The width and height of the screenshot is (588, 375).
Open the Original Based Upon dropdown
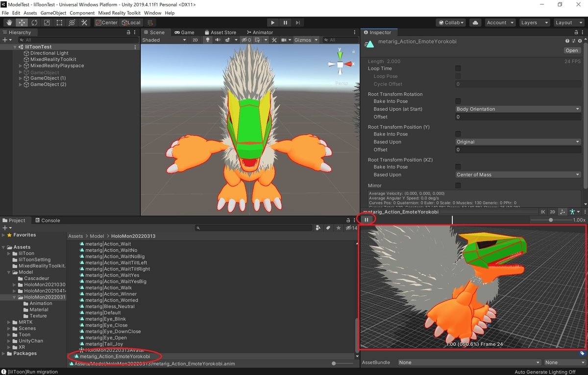pos(518,142)
